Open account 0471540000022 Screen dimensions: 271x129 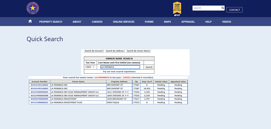click(x=40, y=102)
